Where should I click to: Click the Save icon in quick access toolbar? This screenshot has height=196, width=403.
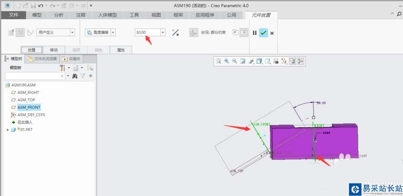click(x=33, y=5)
